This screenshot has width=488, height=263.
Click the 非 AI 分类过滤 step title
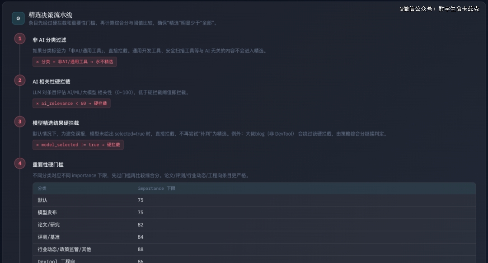(x=49, y=40)
